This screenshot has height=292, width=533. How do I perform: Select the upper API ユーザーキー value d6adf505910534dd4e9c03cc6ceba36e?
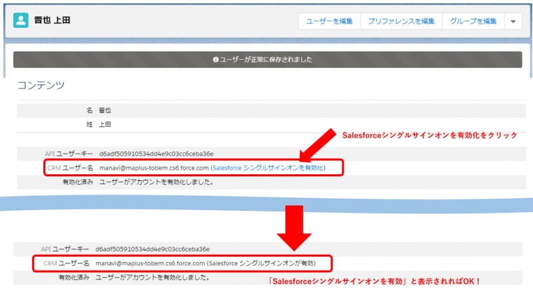coord(157,154)
